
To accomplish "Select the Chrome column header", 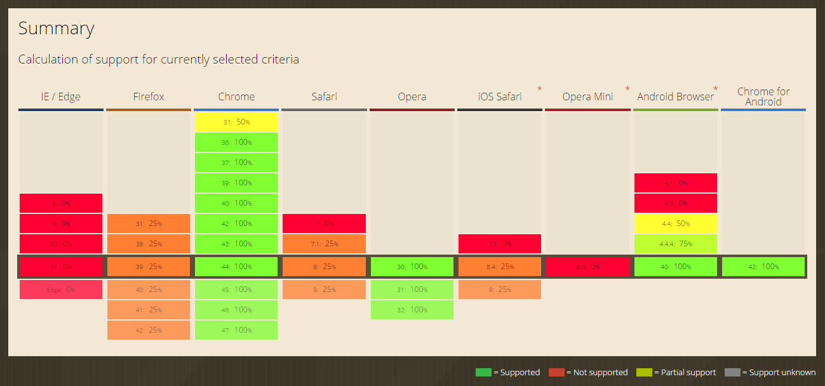I will tap(236, 96).
